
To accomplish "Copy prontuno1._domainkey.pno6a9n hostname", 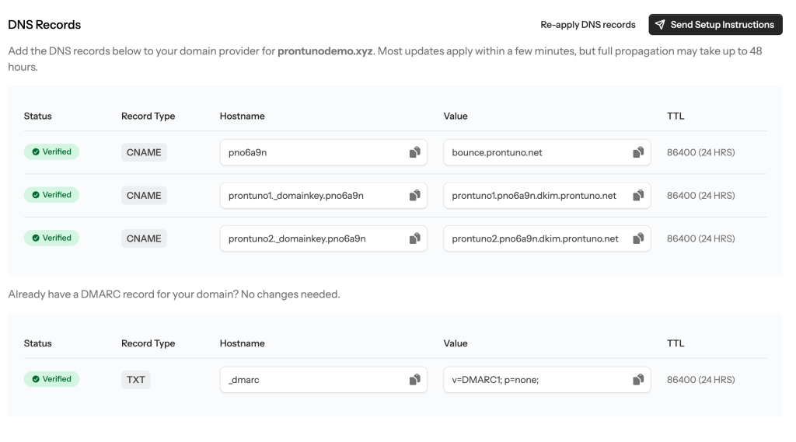I will coord(415,196).
